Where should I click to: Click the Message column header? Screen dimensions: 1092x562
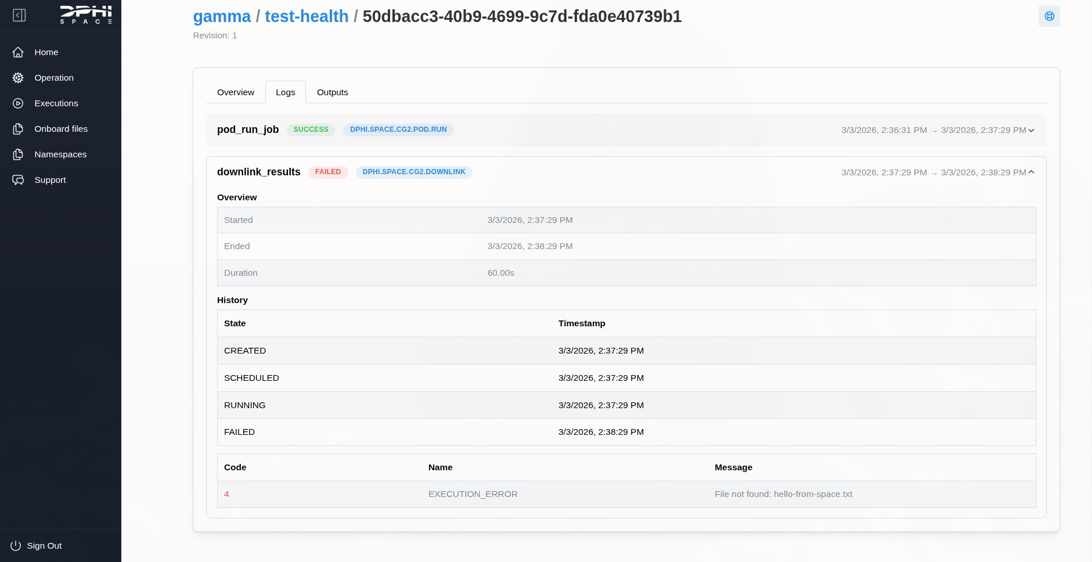coord(733,467)
